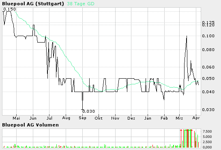Click the '0,030' low price annotation
The height and width of the screenshot is (150, 221).
pyautogui.click(x=89, y=111)
